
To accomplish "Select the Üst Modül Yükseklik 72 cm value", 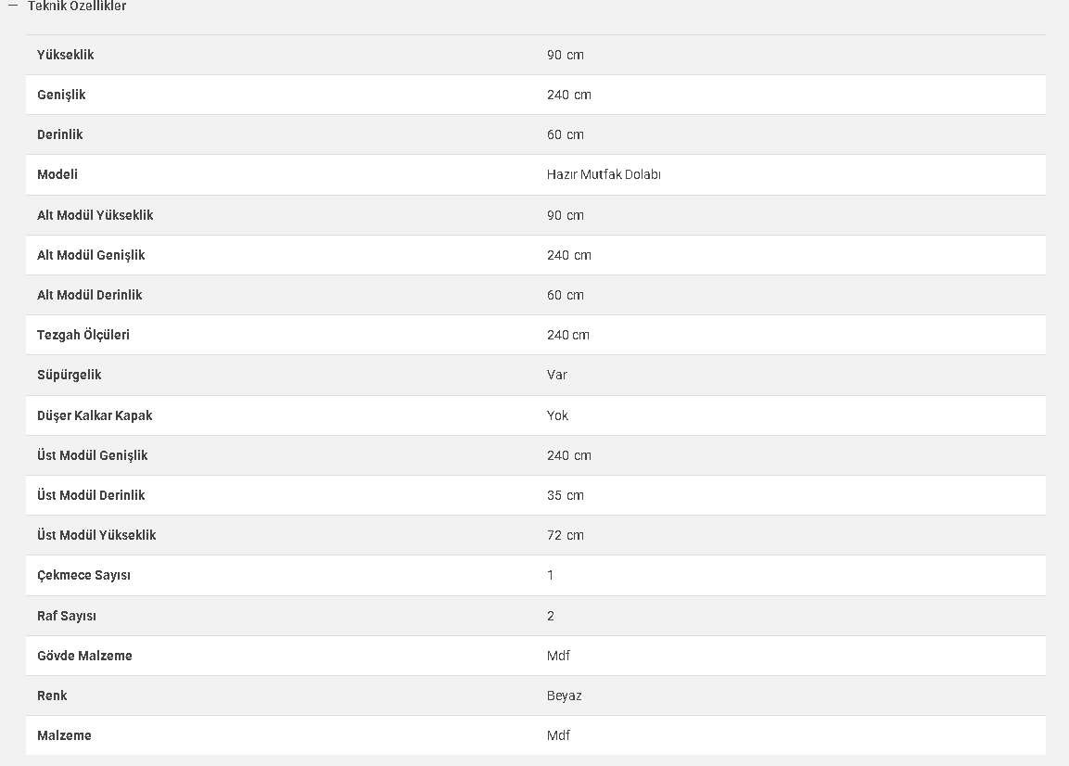I will click(566, 535).
